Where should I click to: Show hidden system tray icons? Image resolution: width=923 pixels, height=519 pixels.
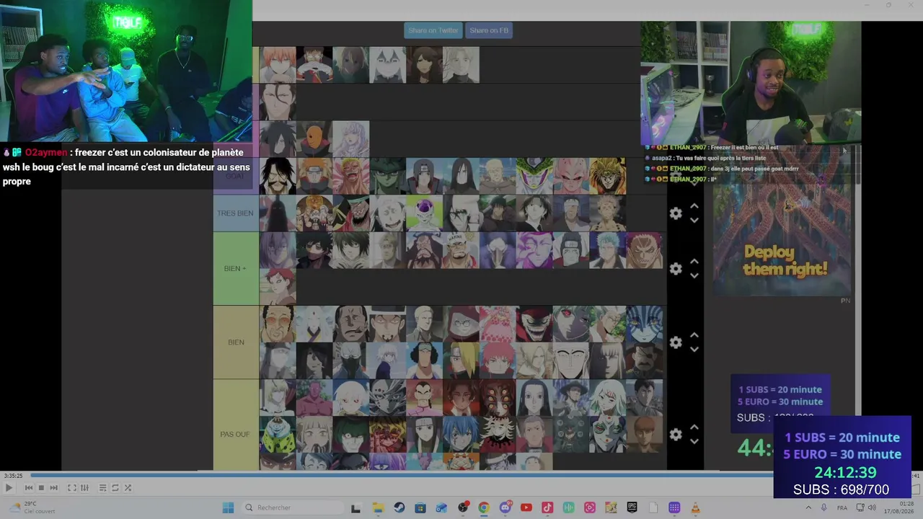click(x=808, y=507)
